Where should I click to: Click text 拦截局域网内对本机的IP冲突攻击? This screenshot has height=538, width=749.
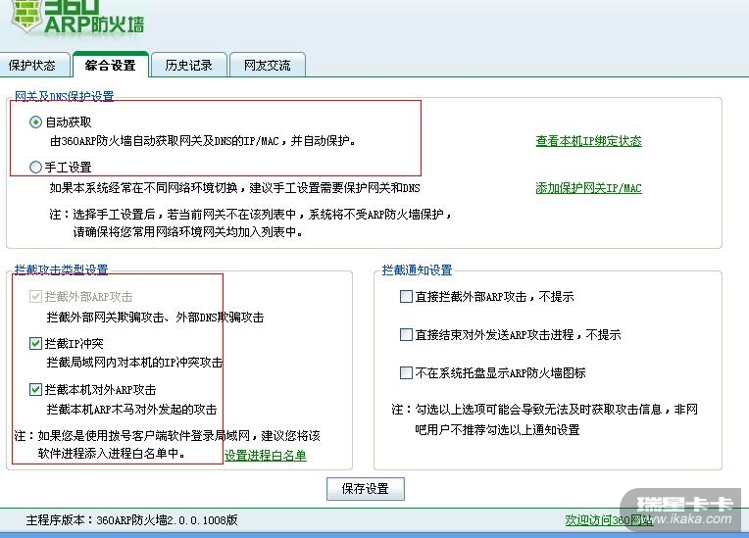[134, 363]
